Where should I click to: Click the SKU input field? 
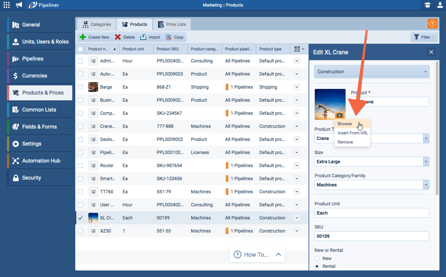(371, 236)
